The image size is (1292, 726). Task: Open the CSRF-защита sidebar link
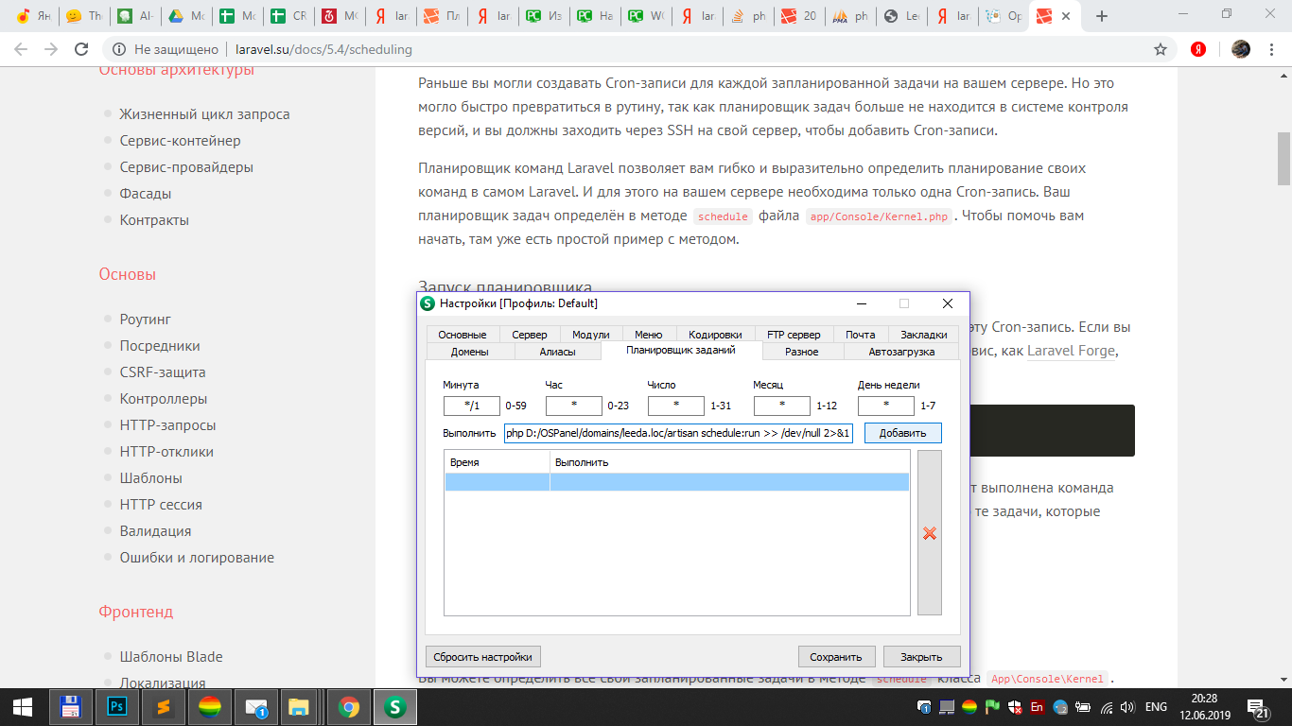pyautogui.click(x=163, y=372)
